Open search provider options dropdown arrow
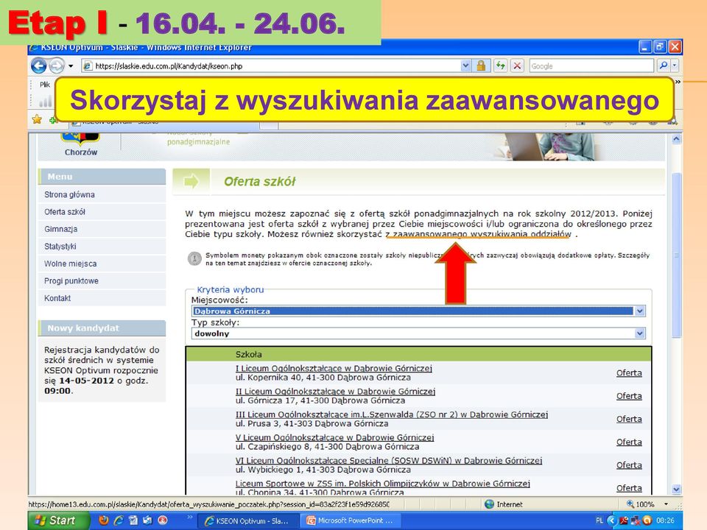 click(x=675, y=66)
